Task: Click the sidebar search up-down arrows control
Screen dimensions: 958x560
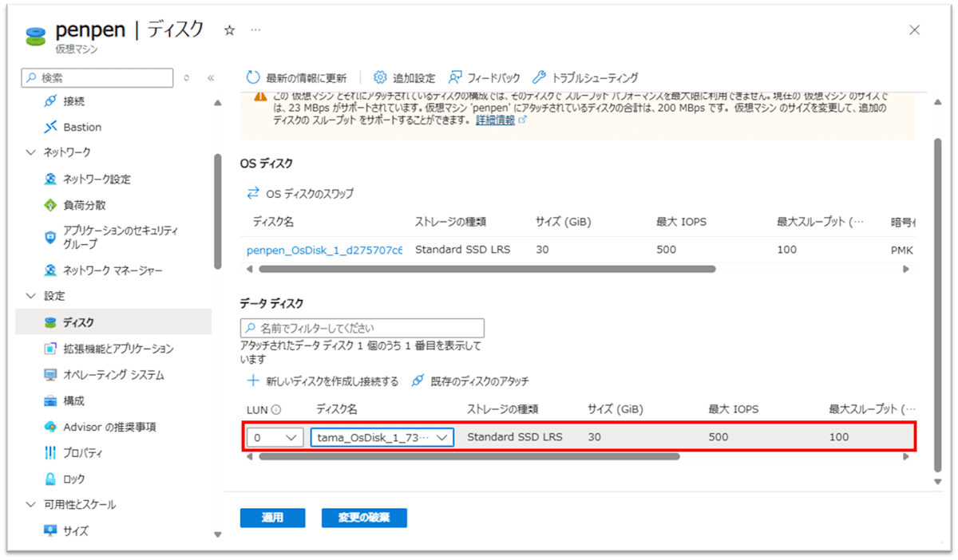Action: tap(187, 78)
